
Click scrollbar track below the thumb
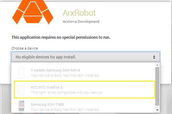click(x=157, y=107)
